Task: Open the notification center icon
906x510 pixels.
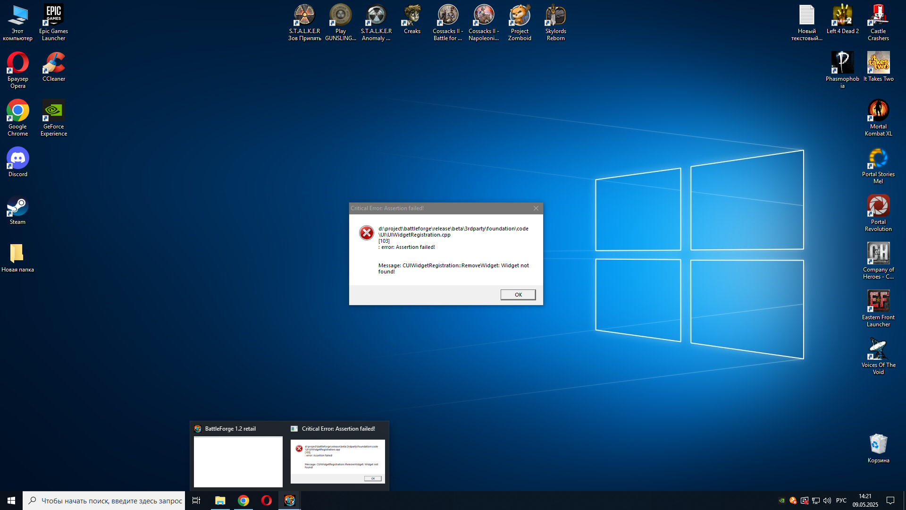Action: click(890, 501)
